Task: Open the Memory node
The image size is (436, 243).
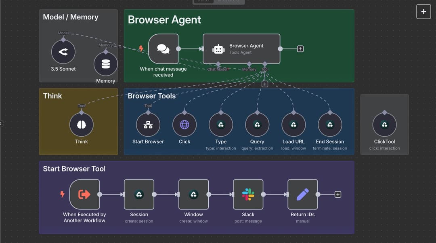Action: [105, 64]
